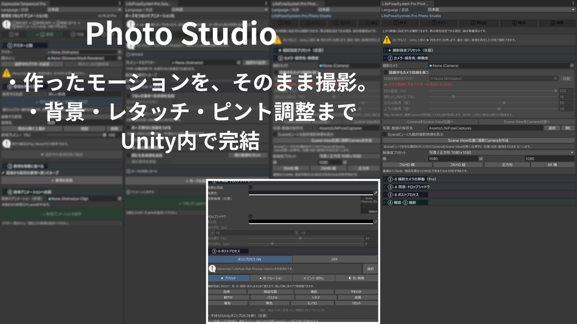Screen dimensions: 577x324
Task: Collapse ② カメラ・保存先・解像度 section
Action: point(478,58)
